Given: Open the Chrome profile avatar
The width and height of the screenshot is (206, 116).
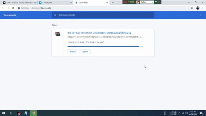Looking at the screenshot, I should pyautogui.click(x=198, y=8).
